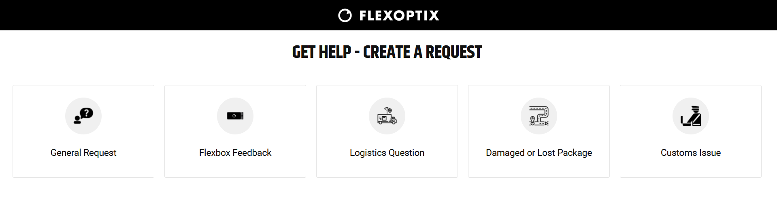Screen dimensions: 777x200
Task: Click the Flexoptix circle logo icon
Action: point(345,15)
